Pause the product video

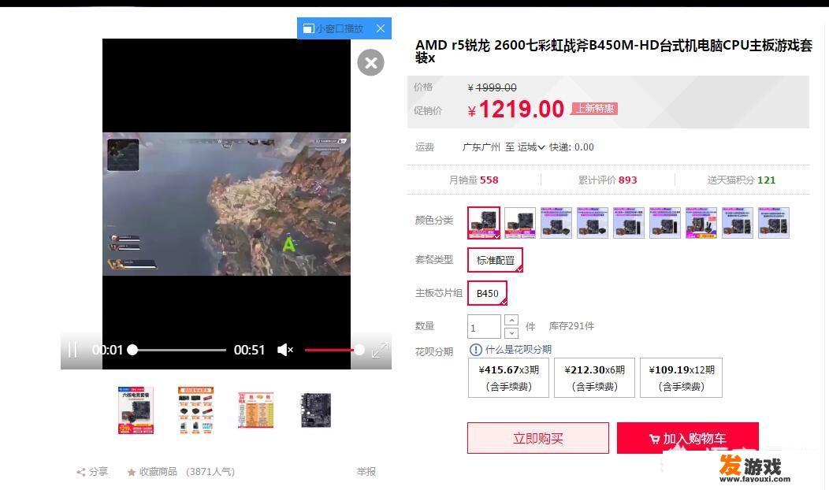point(73,350)
